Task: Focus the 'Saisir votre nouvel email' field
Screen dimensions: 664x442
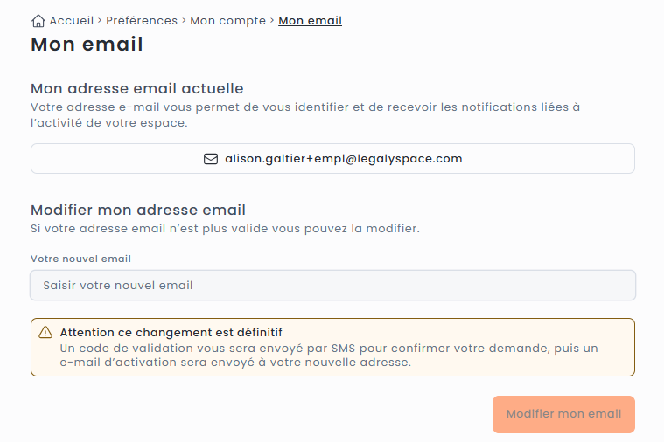Action: point(332,286)
